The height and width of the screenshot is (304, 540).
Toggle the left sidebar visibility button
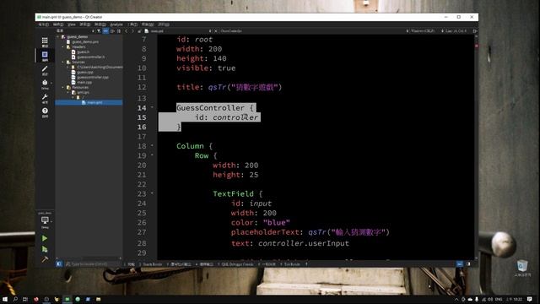59,264
